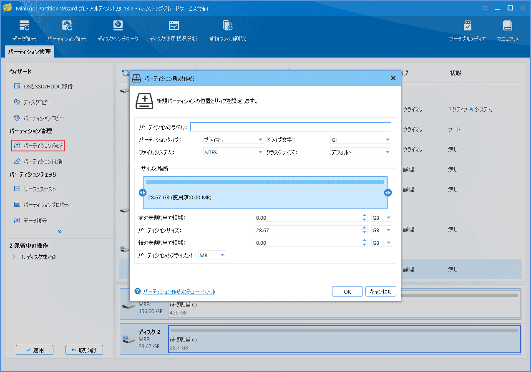This screenshot has height=372, width=531.
Task: Launch ディスクベンチマーク from the toolbar
Action: pos(118,31)
